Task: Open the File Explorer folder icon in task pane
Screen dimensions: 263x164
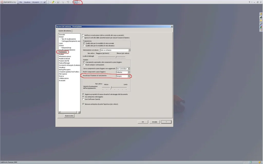Action: [x=261, y=20]
